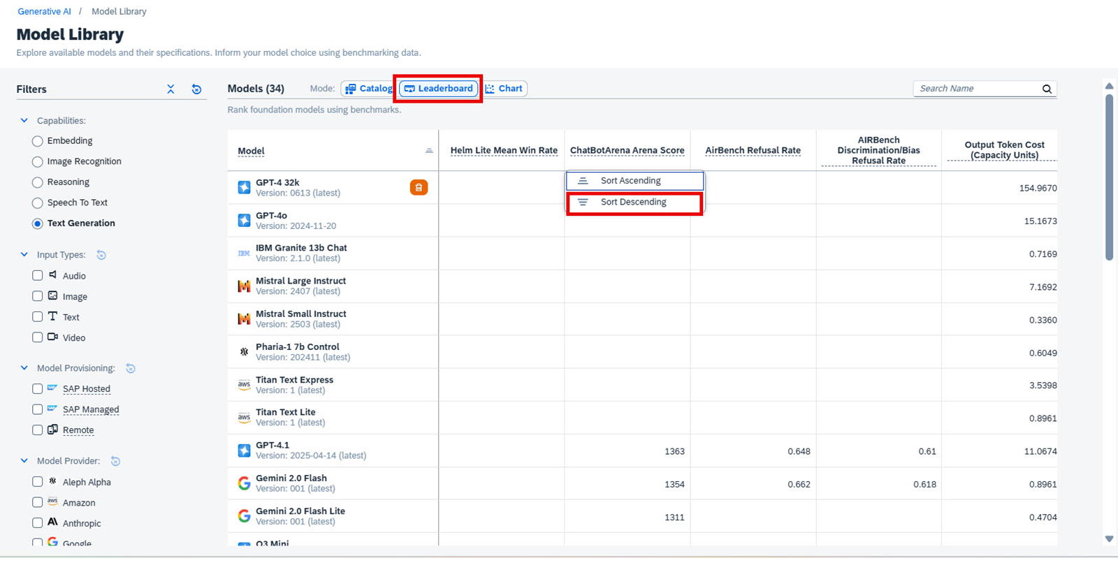Click the GPT-4o model logo
Screen dimensions: 1118x565
click(244, 221)
